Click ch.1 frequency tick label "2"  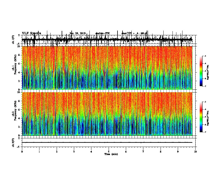tap(19, 81)
